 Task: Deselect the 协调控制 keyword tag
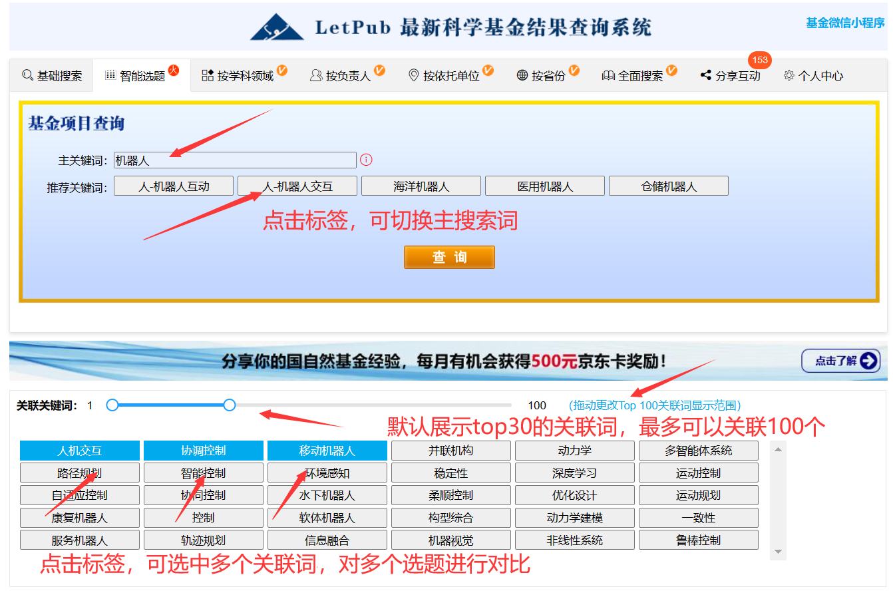click(204, 451)
